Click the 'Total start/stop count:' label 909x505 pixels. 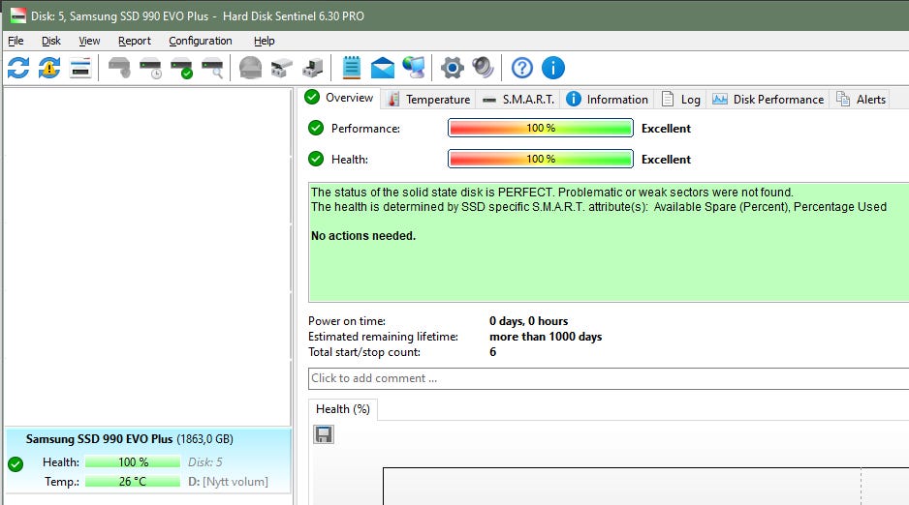(x=364, y=352)
